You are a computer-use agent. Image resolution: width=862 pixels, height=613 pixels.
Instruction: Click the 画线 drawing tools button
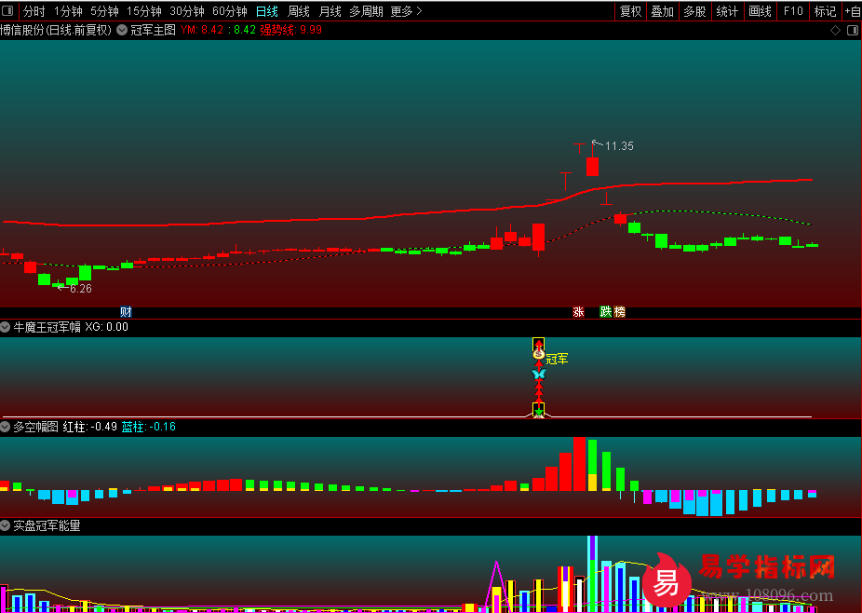pos(761,11)
